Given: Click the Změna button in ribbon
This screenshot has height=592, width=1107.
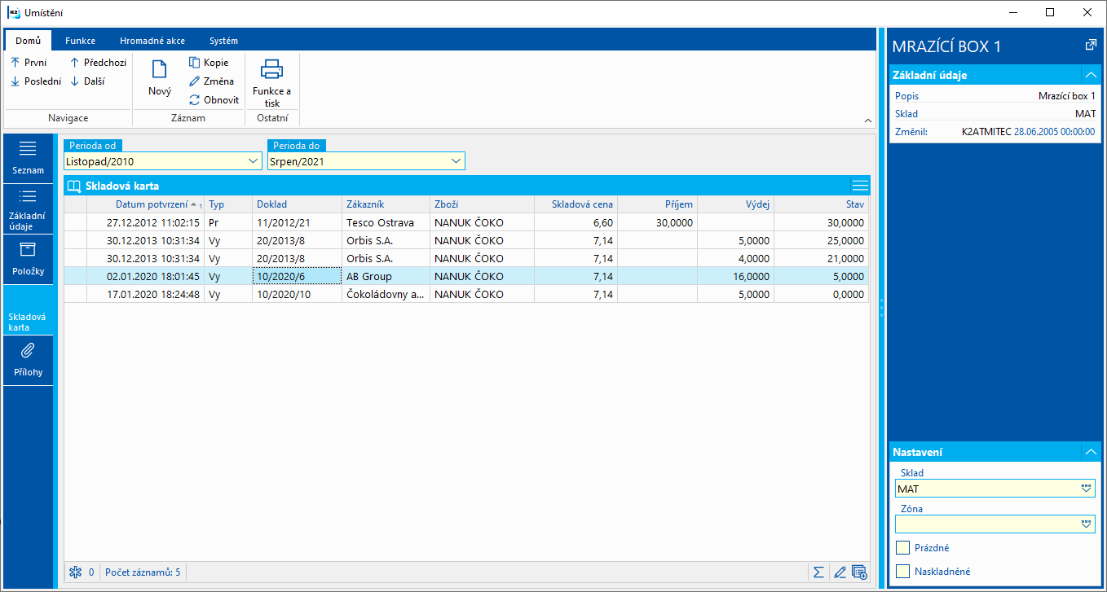Looking at the screenshot, I should [x=211, y=81].
